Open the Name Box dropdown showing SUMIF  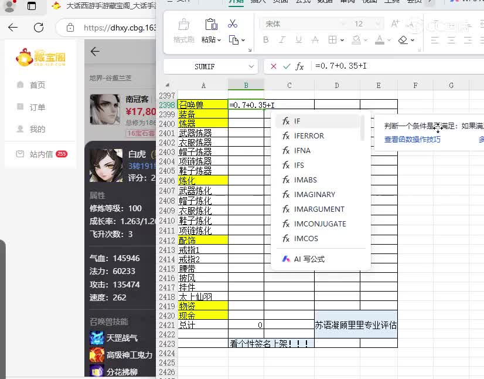click(x=251, y=66)
